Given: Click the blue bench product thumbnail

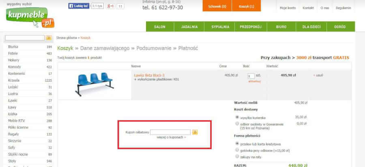Looking at the screenshot, I should point(94,85).
